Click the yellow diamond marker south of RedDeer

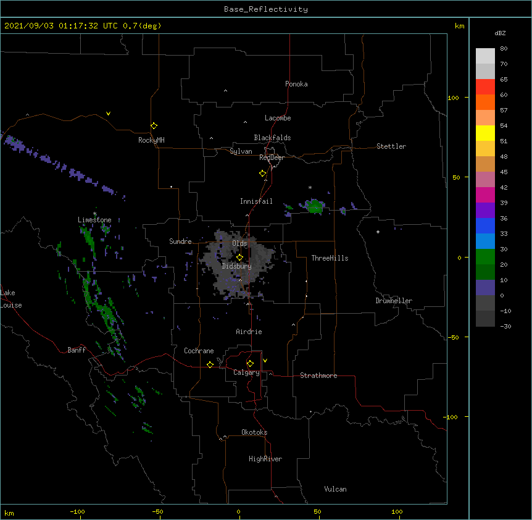click(263, 174)
